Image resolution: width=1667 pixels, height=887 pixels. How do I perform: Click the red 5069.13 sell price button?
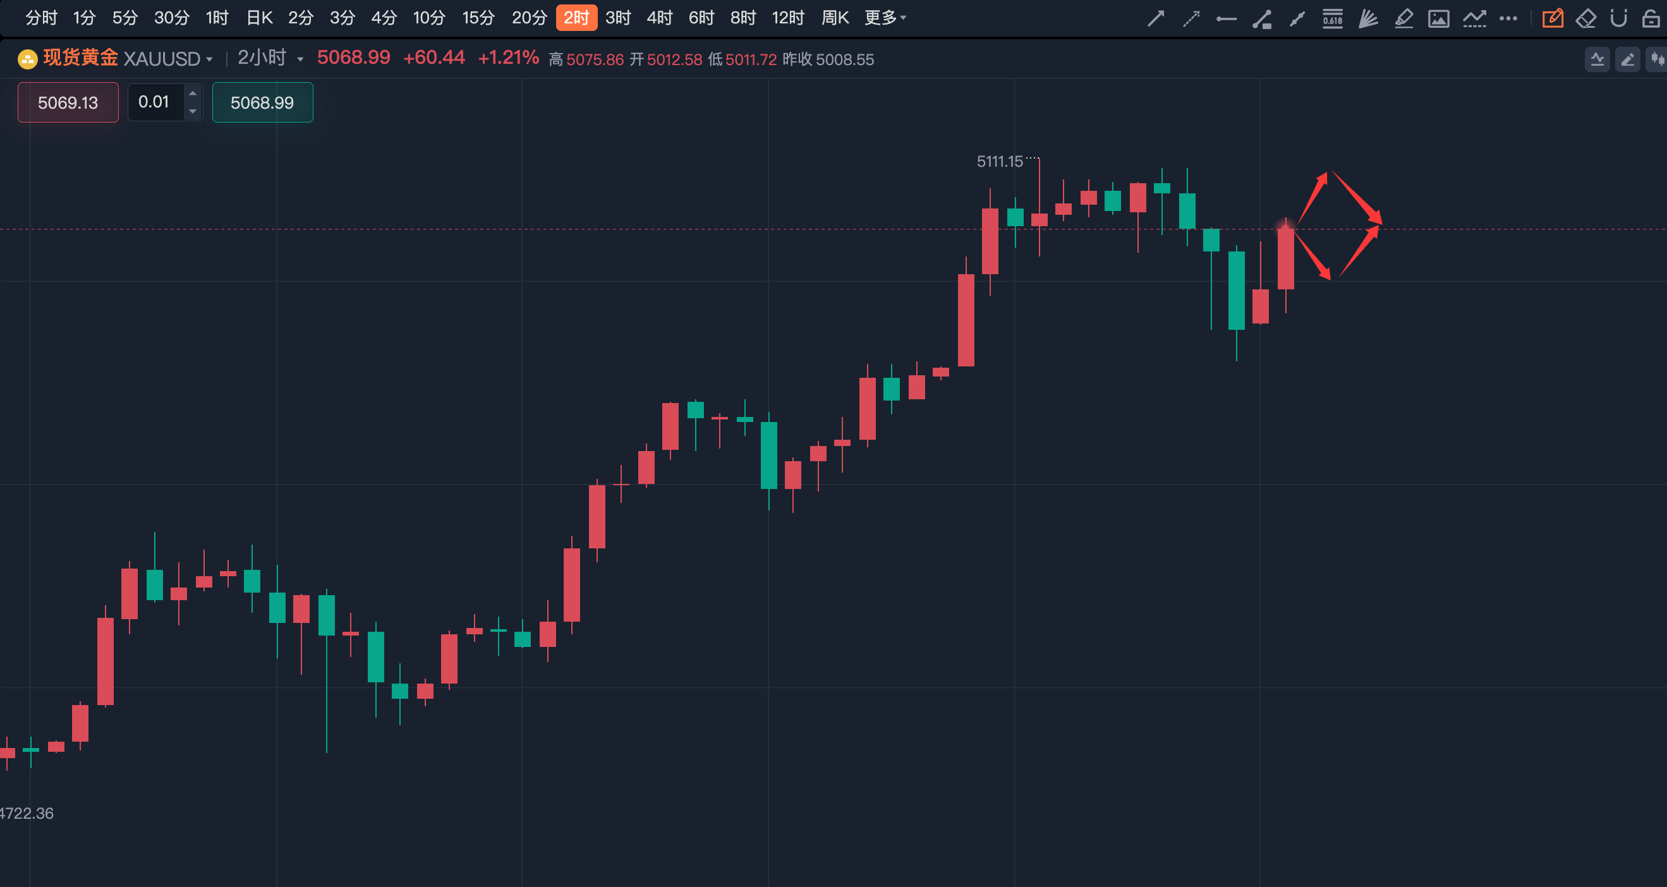[68, 102]
